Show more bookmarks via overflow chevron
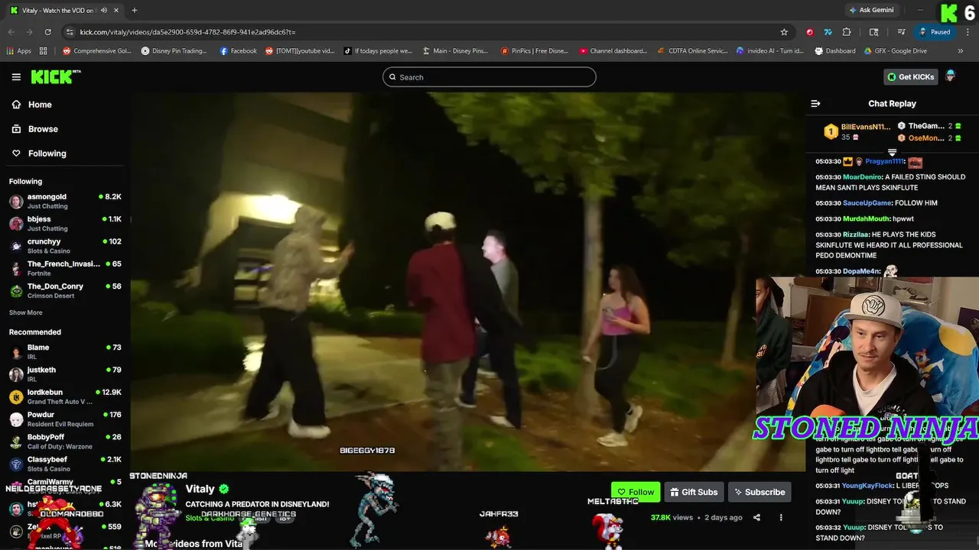Screen dimensions: 979x550 tap(961, 51)
